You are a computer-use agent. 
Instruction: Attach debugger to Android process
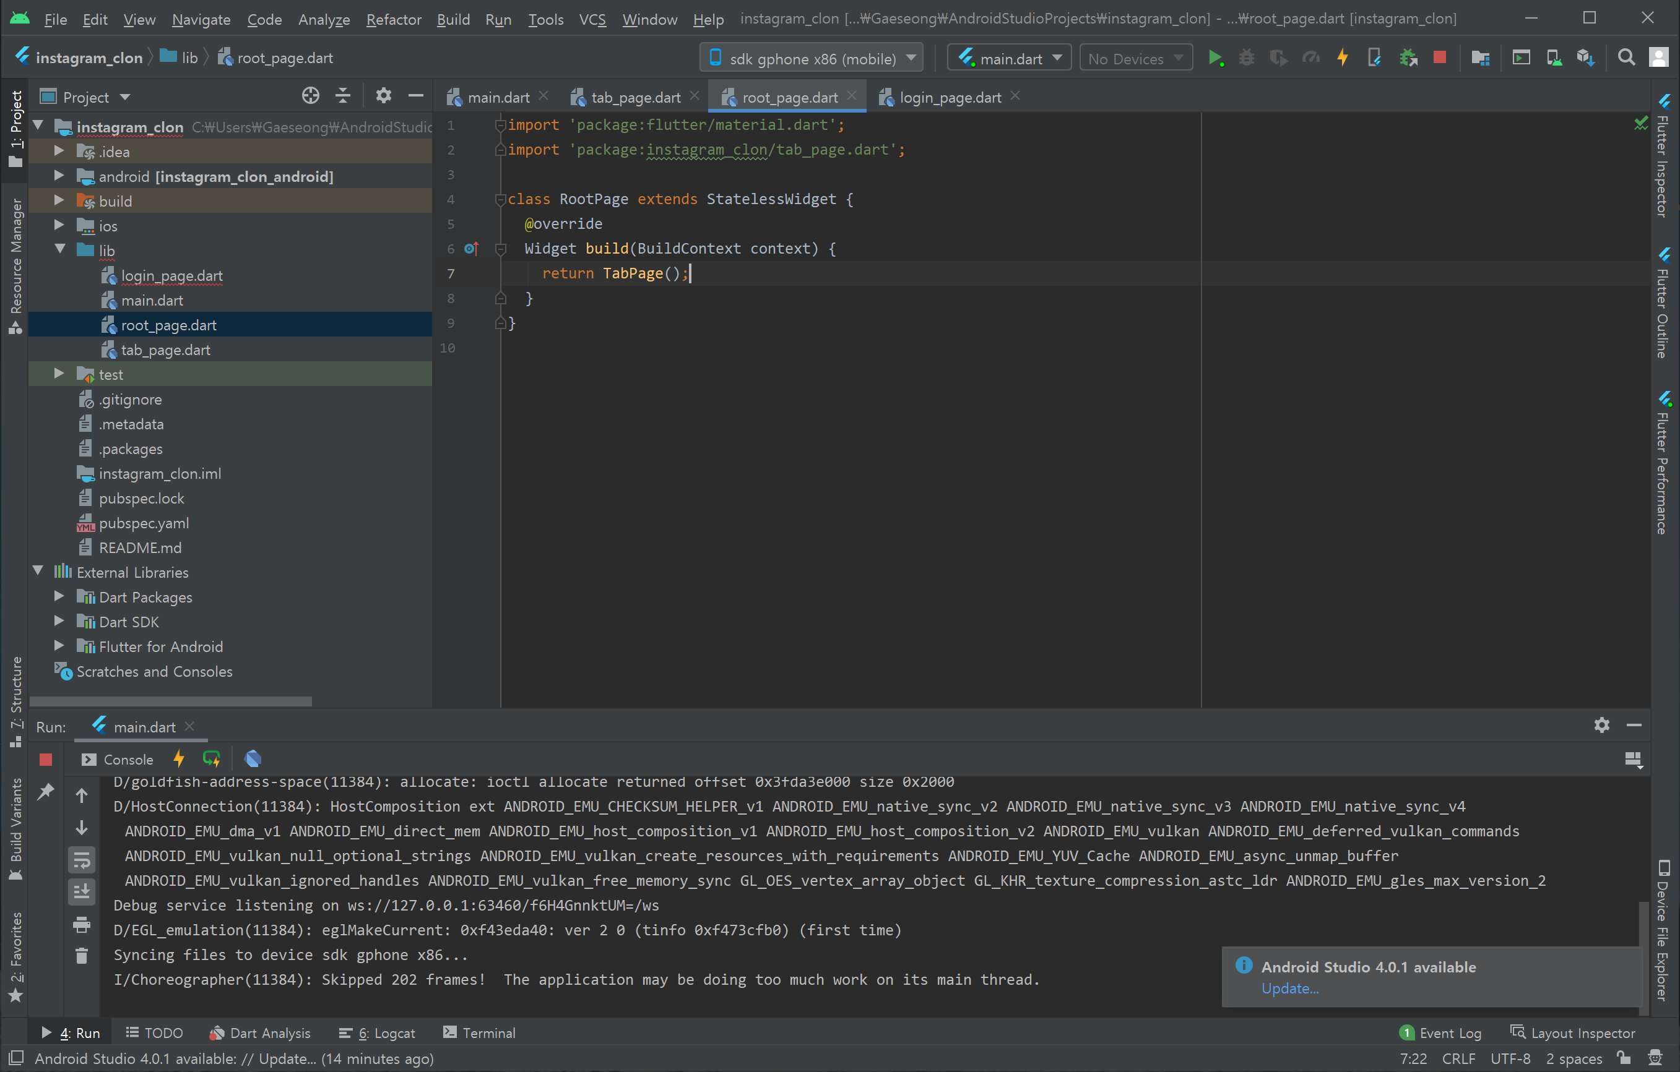pos(1409,58)
